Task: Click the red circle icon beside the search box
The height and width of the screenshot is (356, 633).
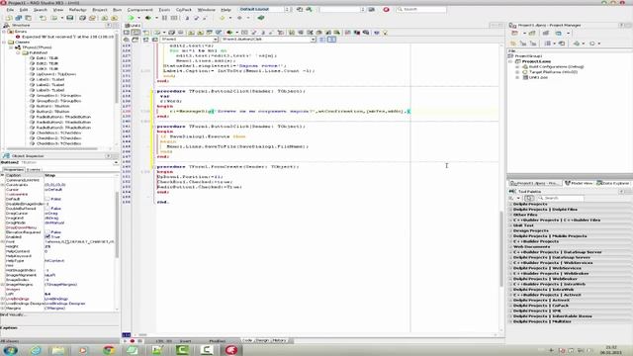Action: [x=386, y=9]
